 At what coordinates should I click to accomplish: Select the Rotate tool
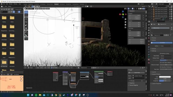[x=26, y=22]
